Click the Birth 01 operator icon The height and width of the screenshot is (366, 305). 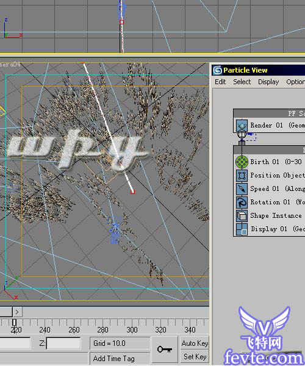(x=242, y=162)
